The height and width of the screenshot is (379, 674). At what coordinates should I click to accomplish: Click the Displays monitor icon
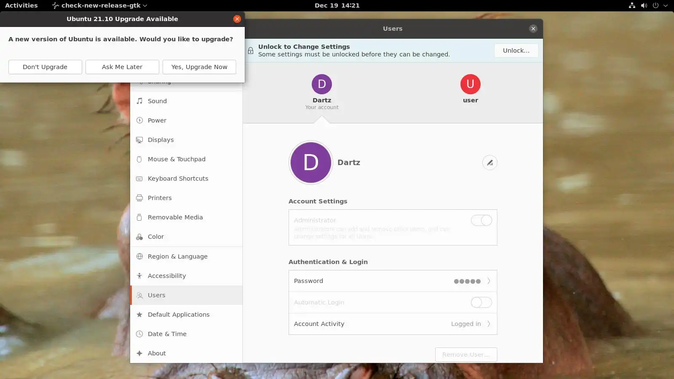(x=139, y=140)
